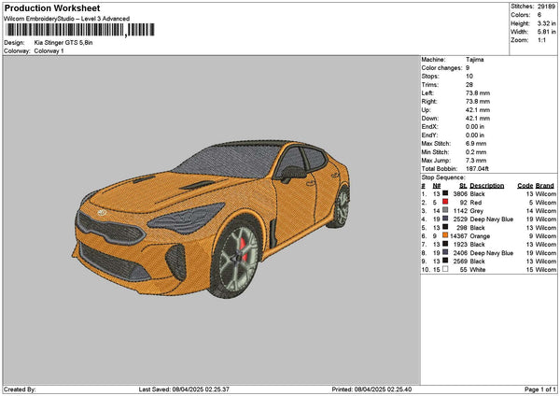Pick the black swatch in the 1923-stitch row

[445, 244]
